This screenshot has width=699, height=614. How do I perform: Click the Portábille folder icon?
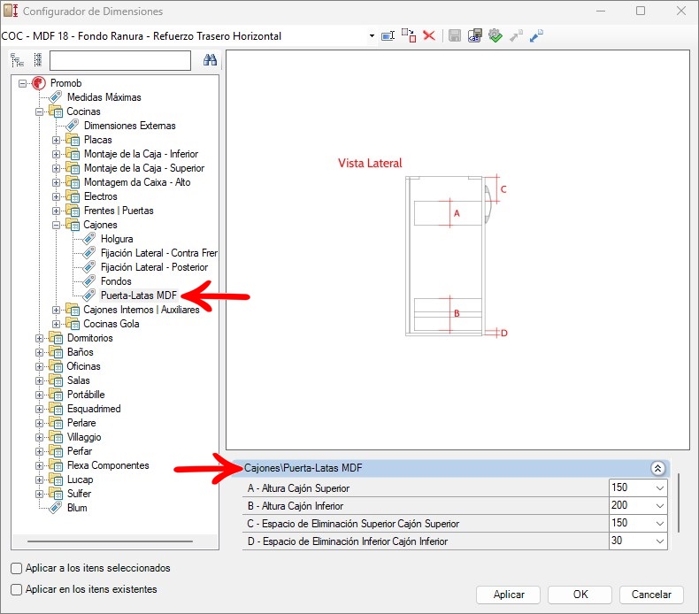(x=56, y=395)
